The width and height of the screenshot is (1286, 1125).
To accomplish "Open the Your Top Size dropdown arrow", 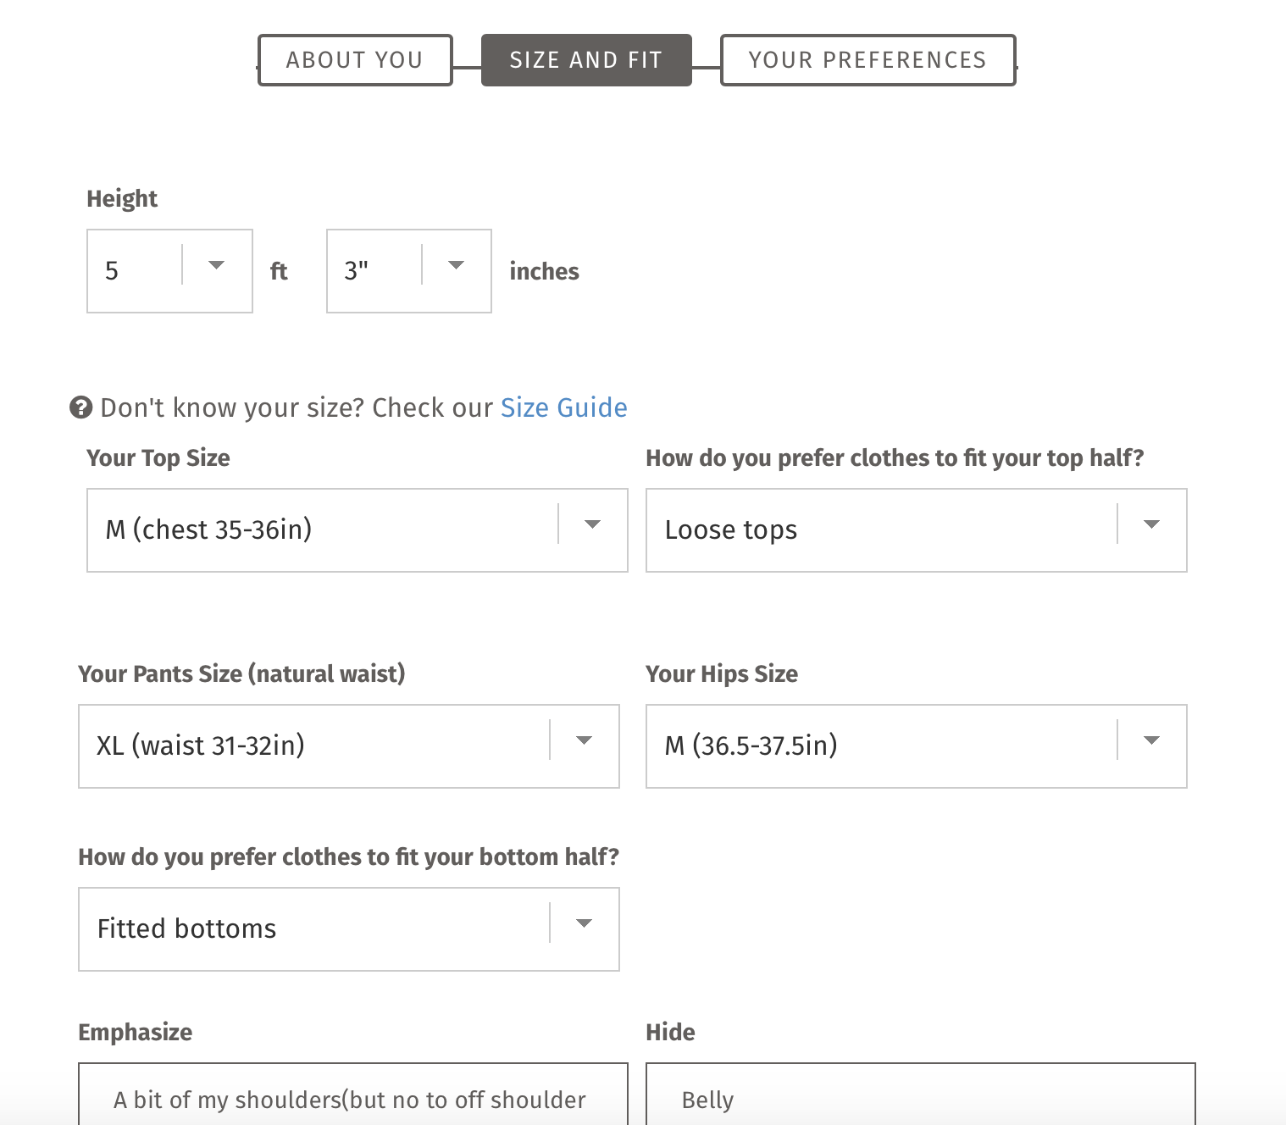I will point(593,525).
